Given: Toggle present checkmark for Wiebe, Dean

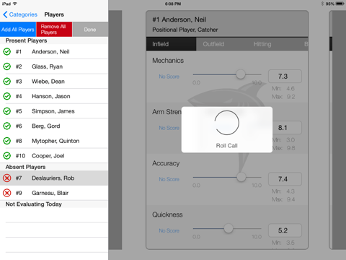Looking at the screenshot, I should pos(7,82).
